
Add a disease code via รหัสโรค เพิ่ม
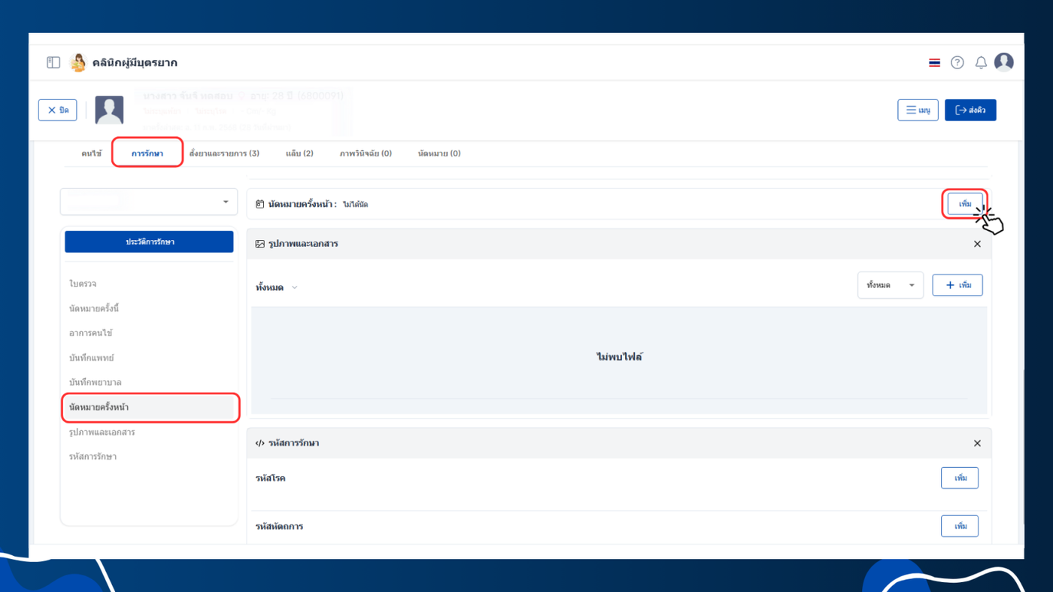coord(960,478)
